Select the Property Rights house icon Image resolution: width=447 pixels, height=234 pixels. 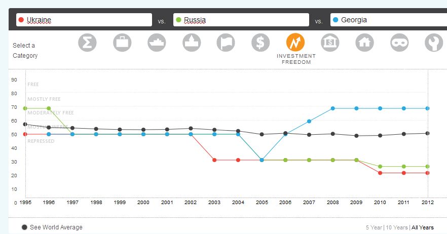coord(364,43)
